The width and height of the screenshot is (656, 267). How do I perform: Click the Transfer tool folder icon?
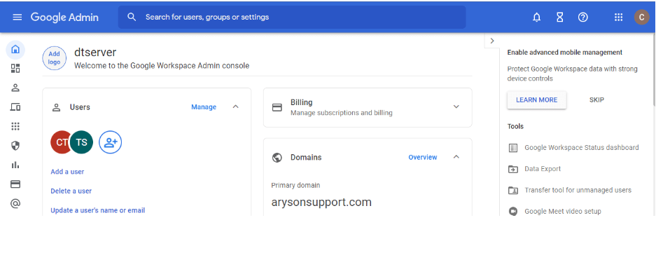[x=513, y=191]
